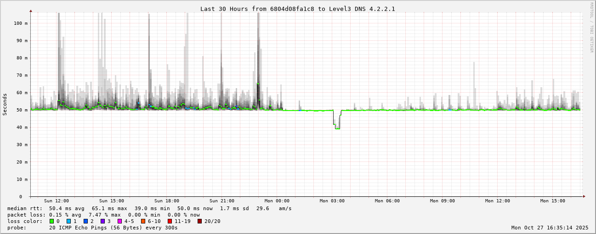Image resolution: width=596 pixels, height=234 pixels.
Task: Click the light blue 1 loss swatch
Action: pyautogui.click(x=68, y=221)
